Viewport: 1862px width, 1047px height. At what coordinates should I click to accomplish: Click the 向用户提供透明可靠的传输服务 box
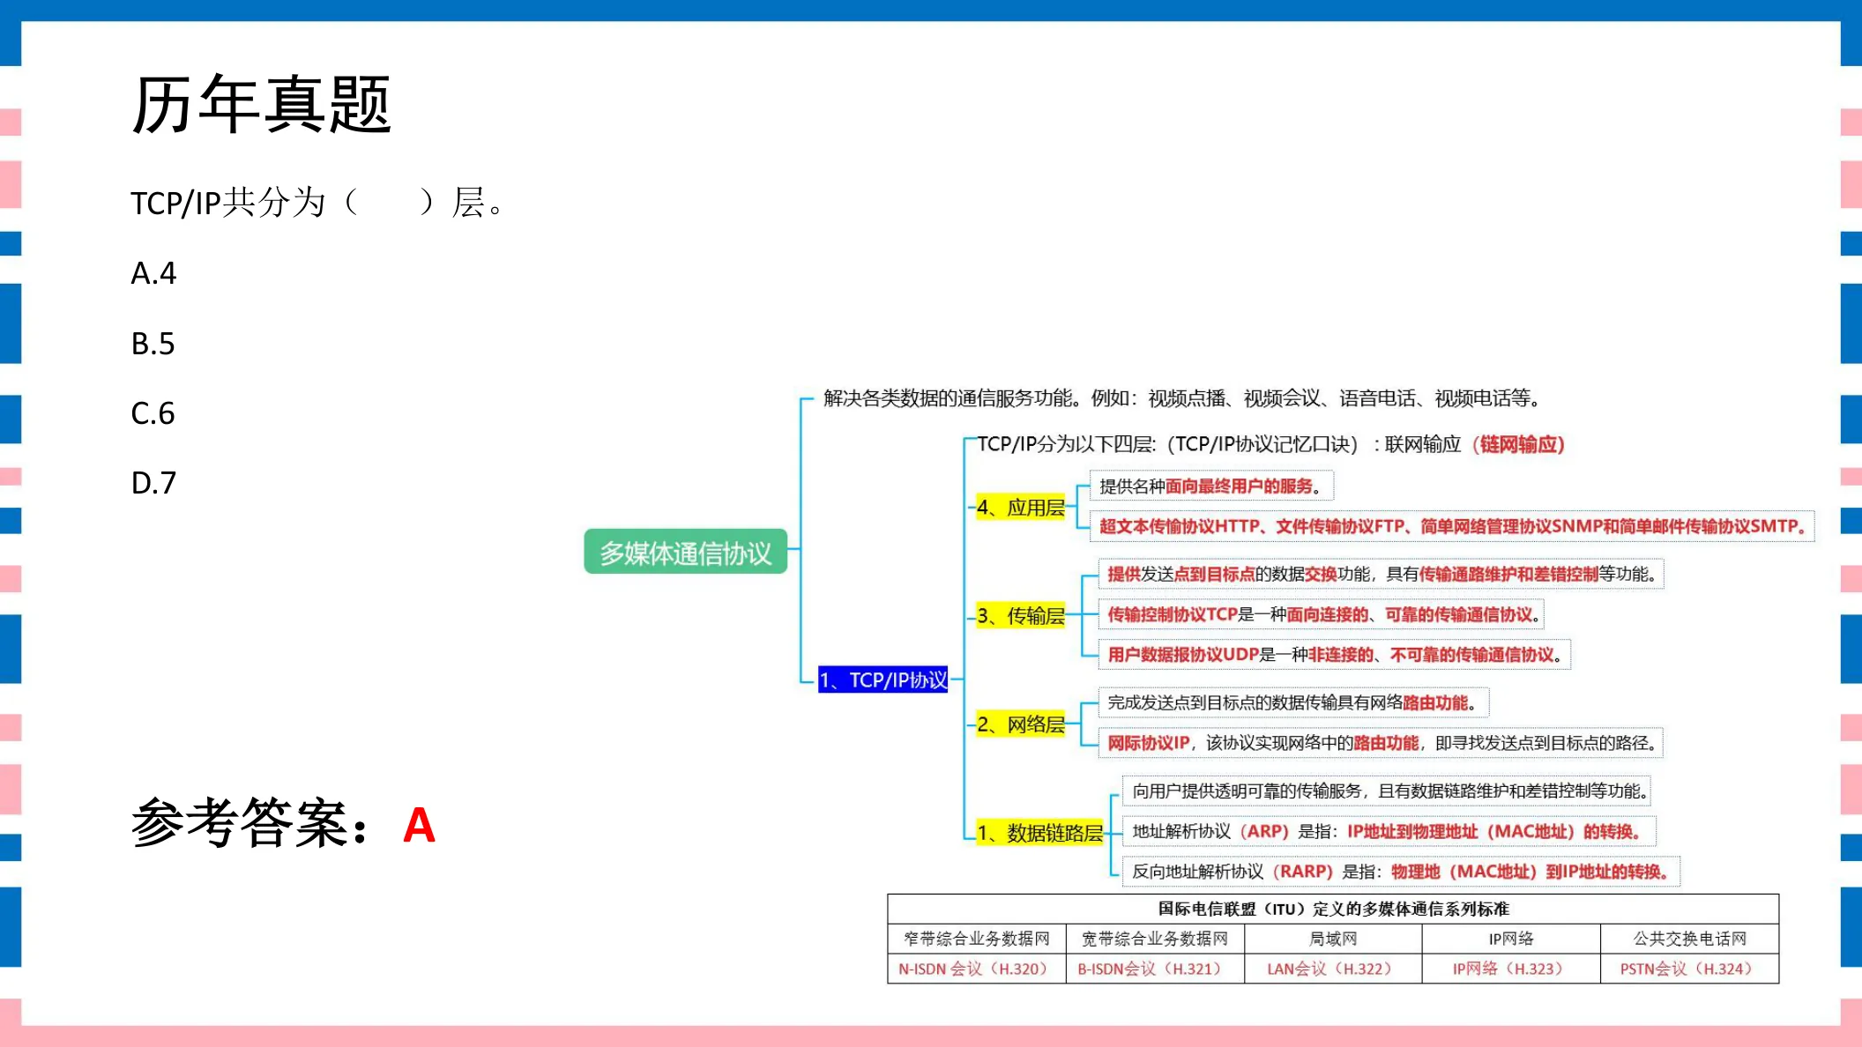click(1387, 791)
